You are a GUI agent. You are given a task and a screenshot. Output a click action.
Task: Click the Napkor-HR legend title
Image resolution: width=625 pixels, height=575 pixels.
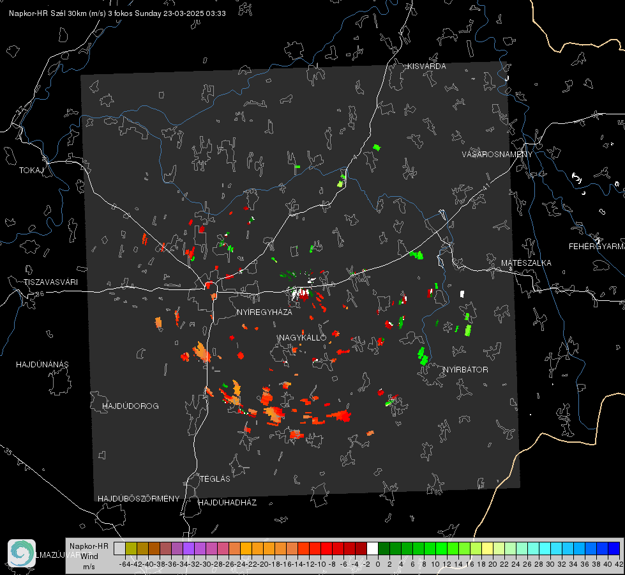[x=89, y=546]
